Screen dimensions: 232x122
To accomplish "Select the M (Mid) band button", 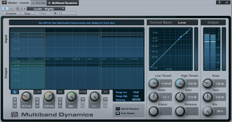I will coord(60,92).
